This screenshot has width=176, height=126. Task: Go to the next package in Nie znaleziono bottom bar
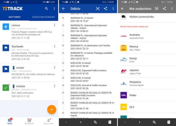click(140, 122)
